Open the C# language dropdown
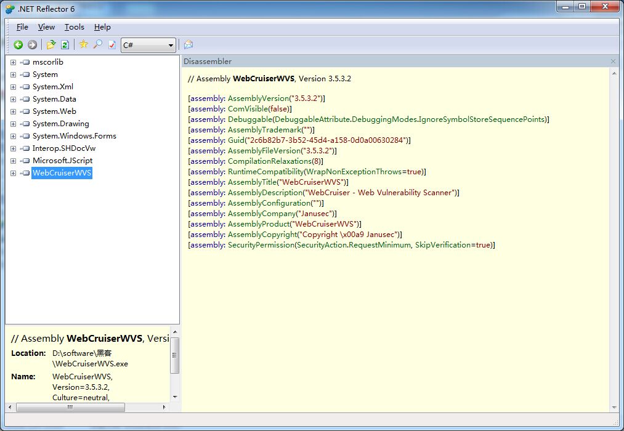This screenshot has width=624, height=431. (148, 45)
